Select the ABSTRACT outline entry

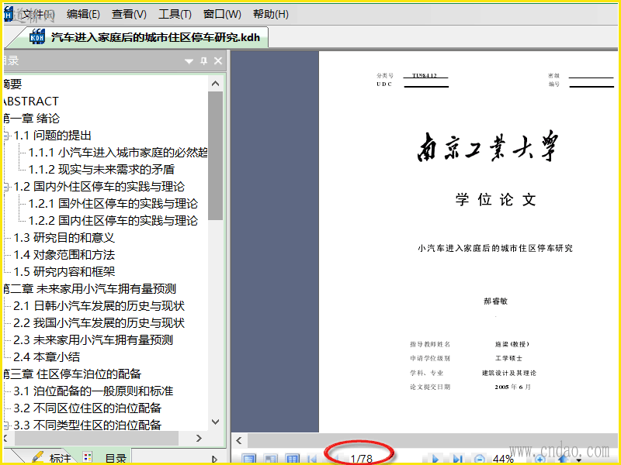(31, 102)
